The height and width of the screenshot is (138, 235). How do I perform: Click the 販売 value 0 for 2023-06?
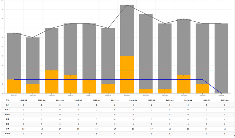pyautogui.click(x=225, y=124)
